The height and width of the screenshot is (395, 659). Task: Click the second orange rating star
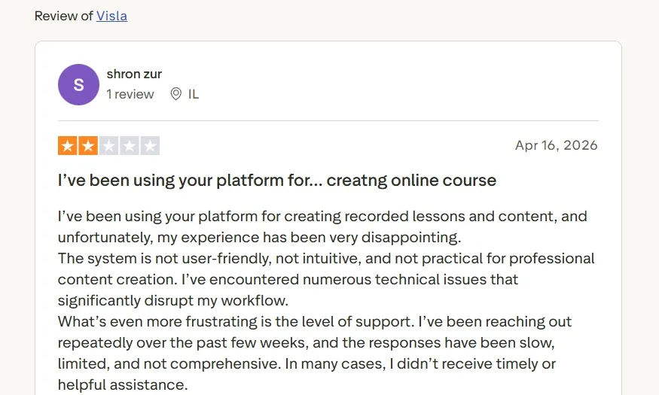88,146
